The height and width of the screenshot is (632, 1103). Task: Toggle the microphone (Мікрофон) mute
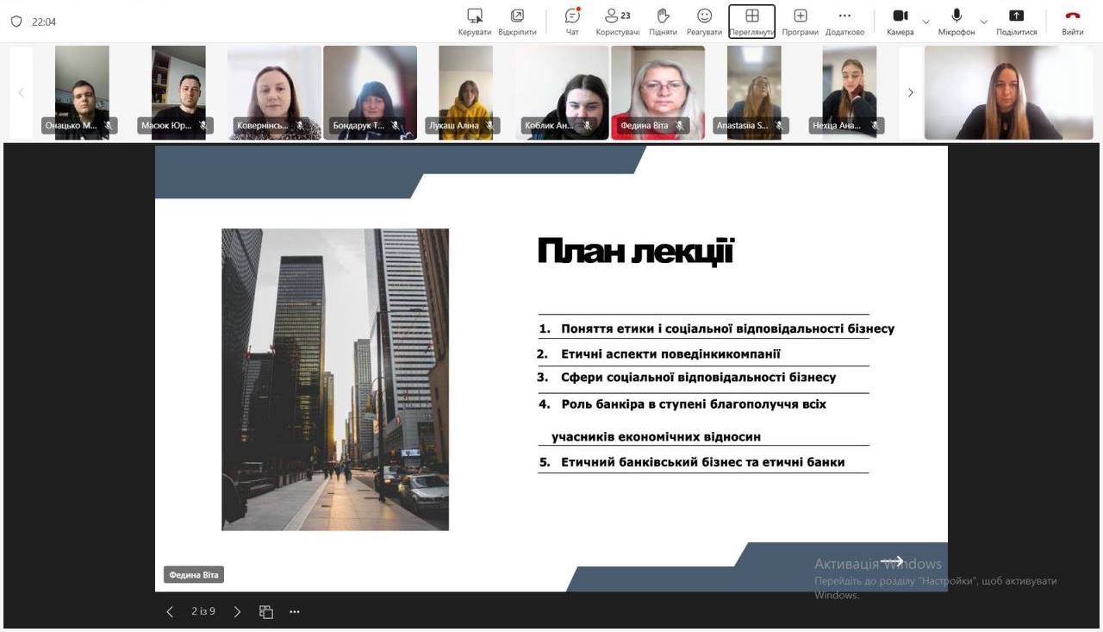tap(957, 21)
